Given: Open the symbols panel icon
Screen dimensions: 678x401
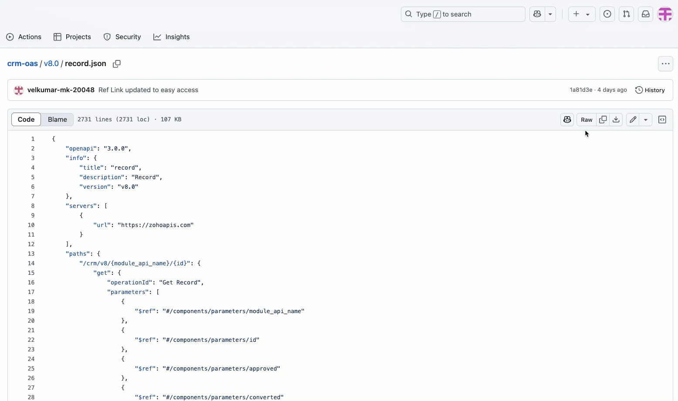Looking at the screenshot, I should pyautogui.click(x=662, y=120).
